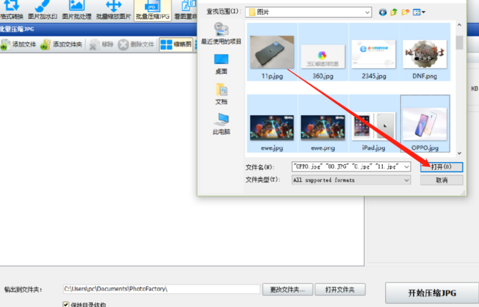
Task: Click the 打开文件夹 open folder button
Action: coord(340,289)
